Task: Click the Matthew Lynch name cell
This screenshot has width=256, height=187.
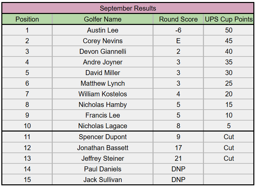Action: pyautogui.click(x=102, y=83)
